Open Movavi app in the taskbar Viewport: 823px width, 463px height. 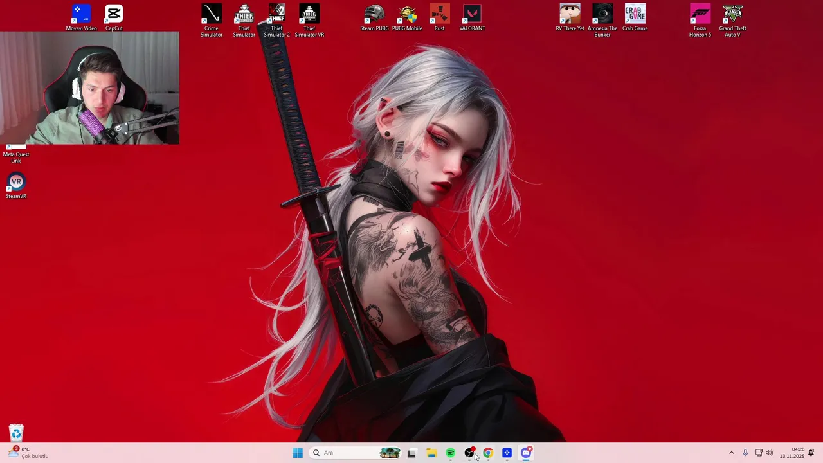(507, 453)
